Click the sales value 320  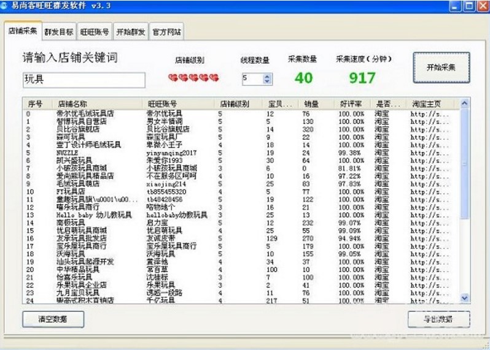[x=308, y=129]
